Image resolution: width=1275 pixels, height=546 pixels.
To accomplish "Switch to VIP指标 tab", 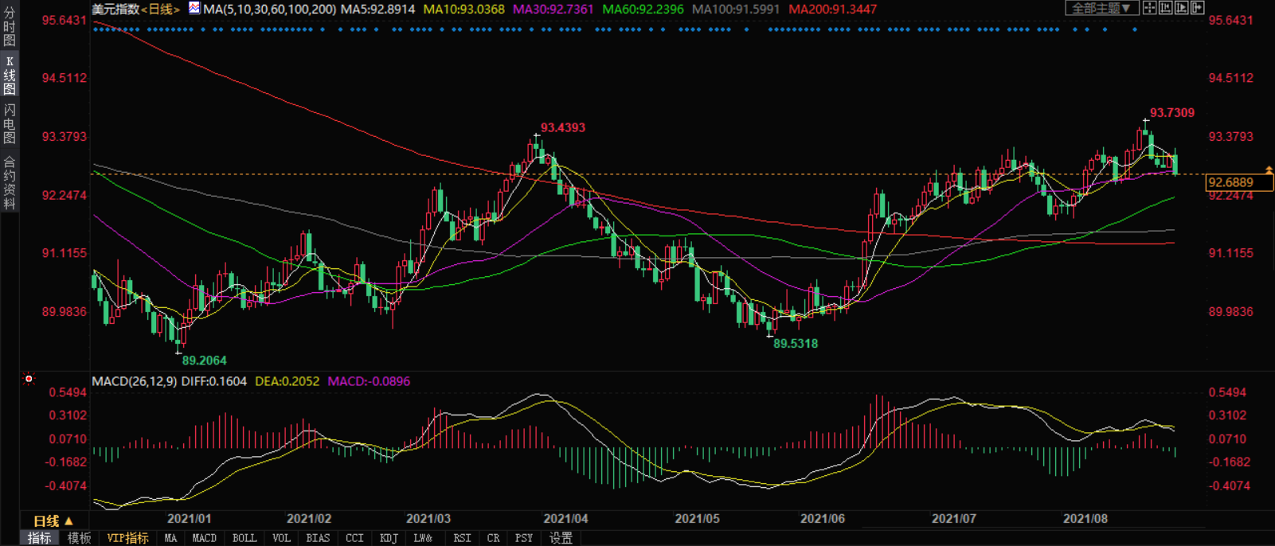I will point(127,538).
